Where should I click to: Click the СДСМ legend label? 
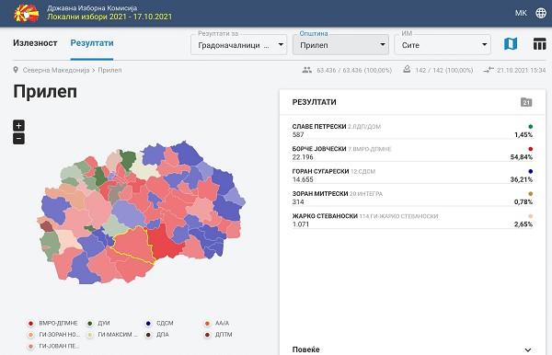tap(165, 324)
